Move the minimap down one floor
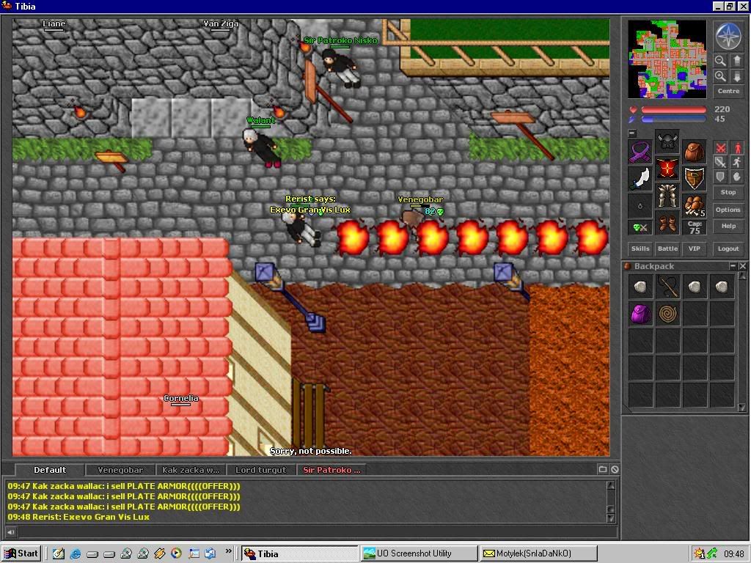 point(736,76)
